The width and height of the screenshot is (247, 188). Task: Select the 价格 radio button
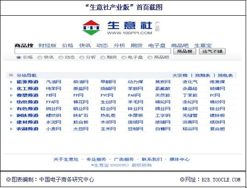pos(18,57)
